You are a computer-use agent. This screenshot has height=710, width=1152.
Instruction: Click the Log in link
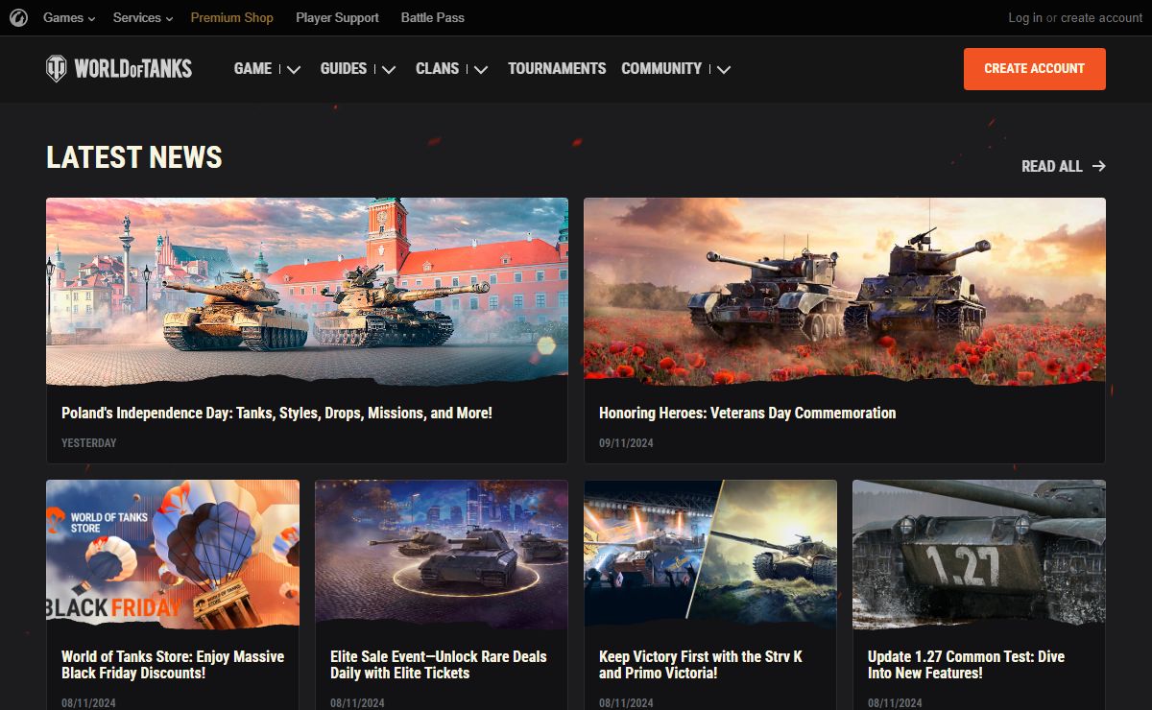pyautogui.click(x=1025, y=17)
